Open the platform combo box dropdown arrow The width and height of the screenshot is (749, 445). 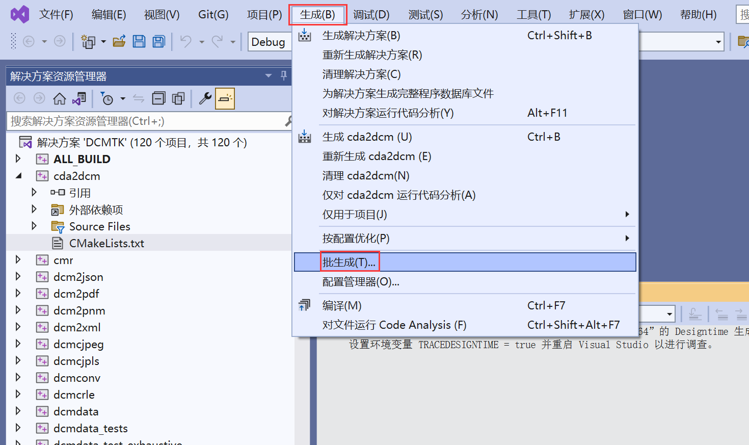718,42
